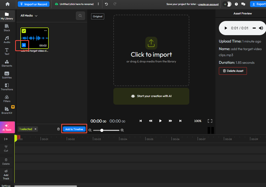
Task: Delete selected media with trash icon
Action: pyautogui.click(x=58, y=129)
